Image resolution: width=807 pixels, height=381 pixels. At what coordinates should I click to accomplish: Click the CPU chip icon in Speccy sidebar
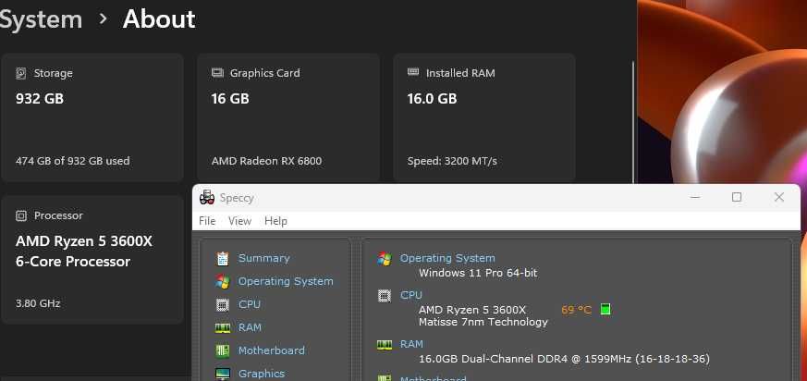point(223,304)
